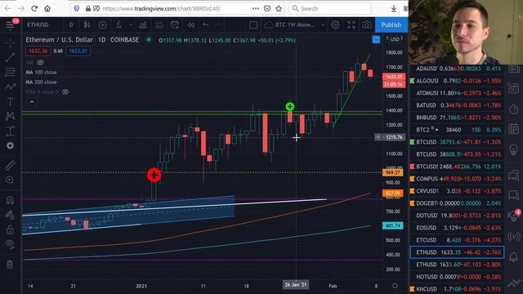Open the BTC 1W layout dropdown arrow
This screenshot has width=523, height=294.
tap(323, 25)
